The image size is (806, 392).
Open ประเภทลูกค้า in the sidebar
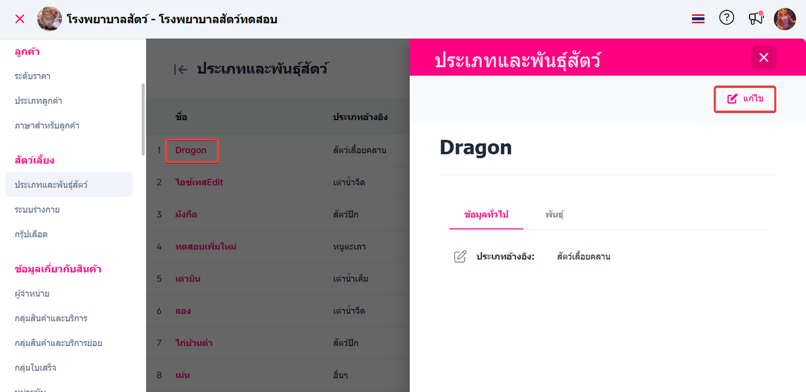pos(39,101)
